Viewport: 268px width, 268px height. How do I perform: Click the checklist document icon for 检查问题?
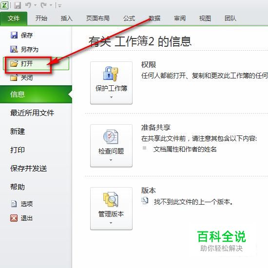coord(111,136)
